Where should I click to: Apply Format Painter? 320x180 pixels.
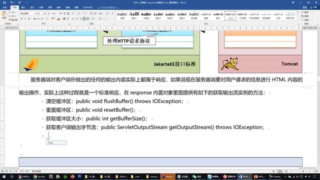(13, 20)
